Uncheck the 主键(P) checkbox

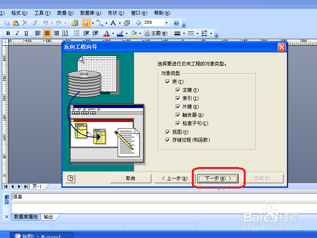(x=178, y=90)
